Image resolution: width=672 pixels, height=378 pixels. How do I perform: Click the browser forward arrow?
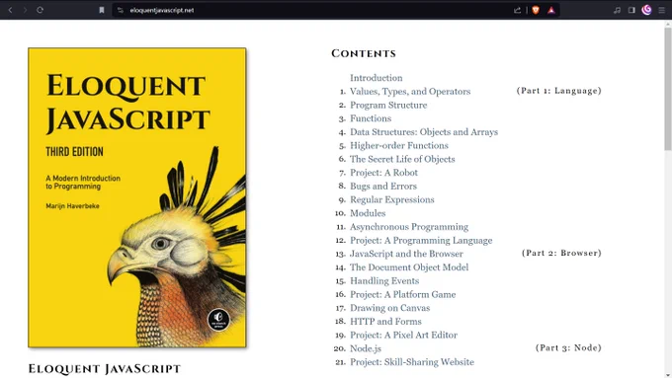[x=25, y=10]
